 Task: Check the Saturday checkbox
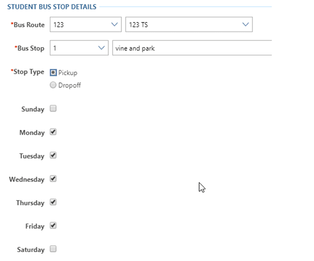point(53,249)
